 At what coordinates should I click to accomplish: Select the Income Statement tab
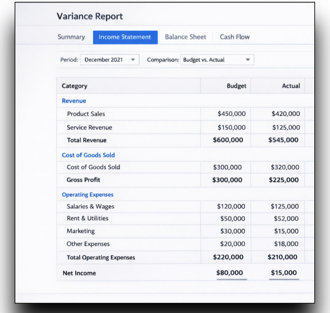(x=125, y=37)
